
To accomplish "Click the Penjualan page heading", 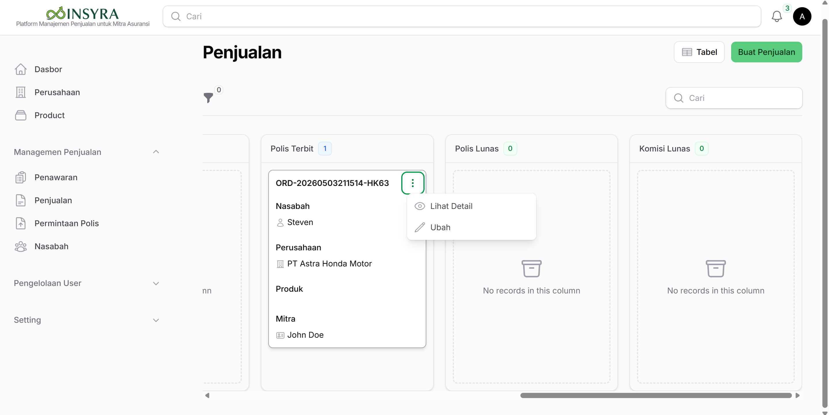I will click(242, 52).
